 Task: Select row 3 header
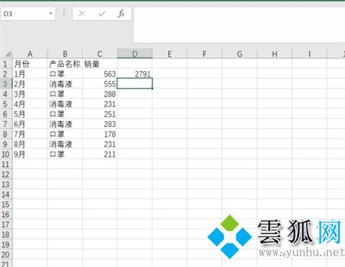(6, 84)
